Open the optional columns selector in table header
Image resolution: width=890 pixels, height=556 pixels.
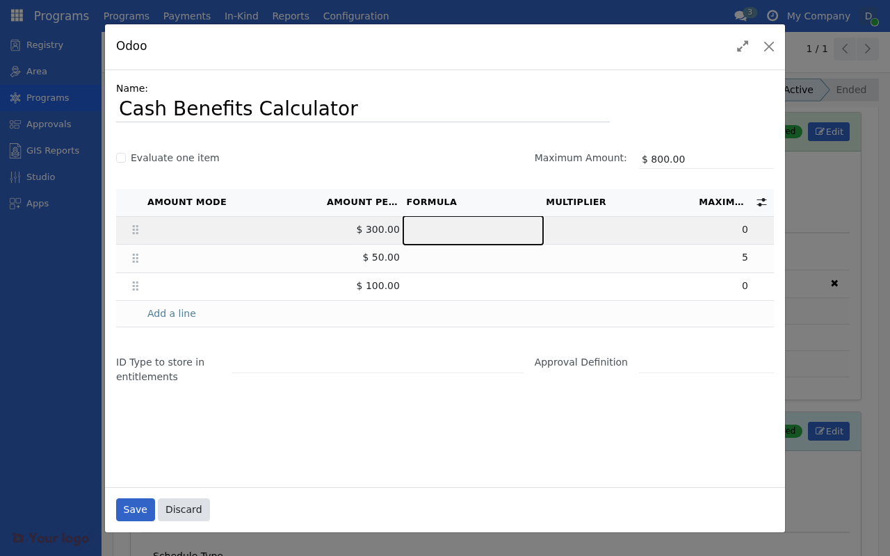pyautogui.click(x=761, y=202)
